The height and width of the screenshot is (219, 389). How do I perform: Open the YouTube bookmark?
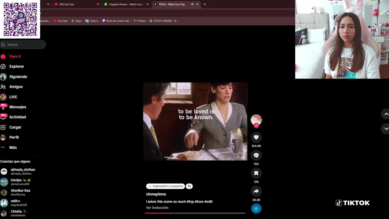point(60,21)
